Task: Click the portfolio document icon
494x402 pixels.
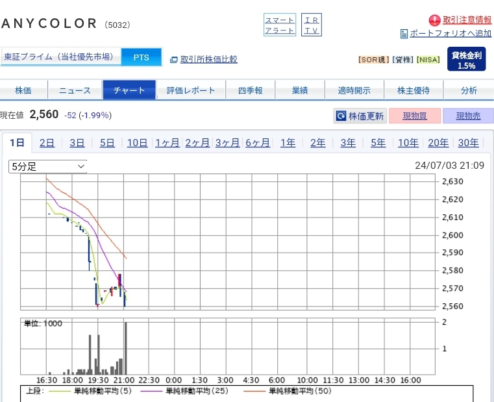Action: pos(404,33)
